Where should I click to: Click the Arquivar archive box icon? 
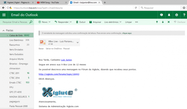pos(91,22)
